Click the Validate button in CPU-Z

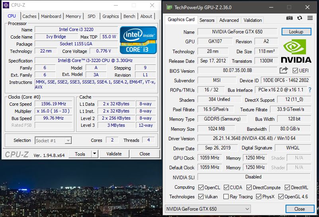tap(114, 154)
